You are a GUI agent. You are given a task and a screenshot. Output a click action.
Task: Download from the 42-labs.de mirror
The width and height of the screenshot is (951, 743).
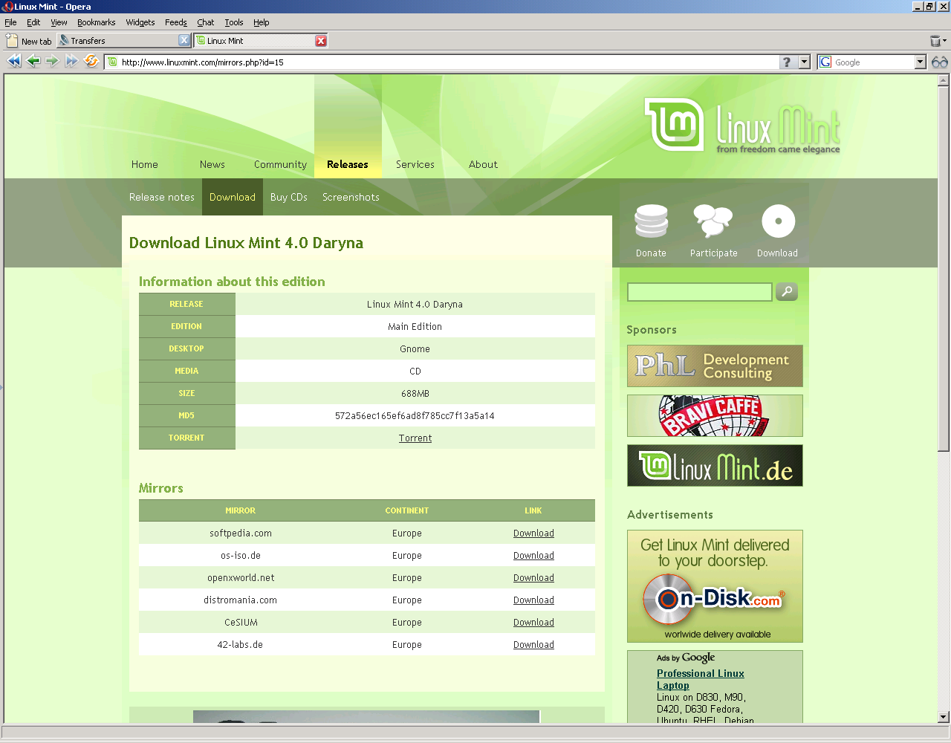pos(533,645)
